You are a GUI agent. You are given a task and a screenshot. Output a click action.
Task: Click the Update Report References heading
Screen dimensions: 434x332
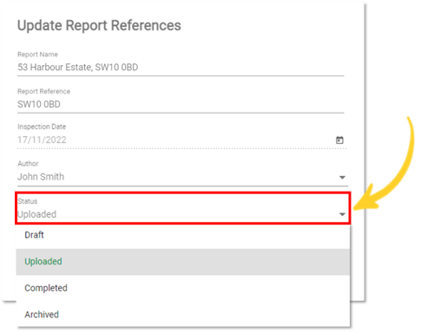99,25
